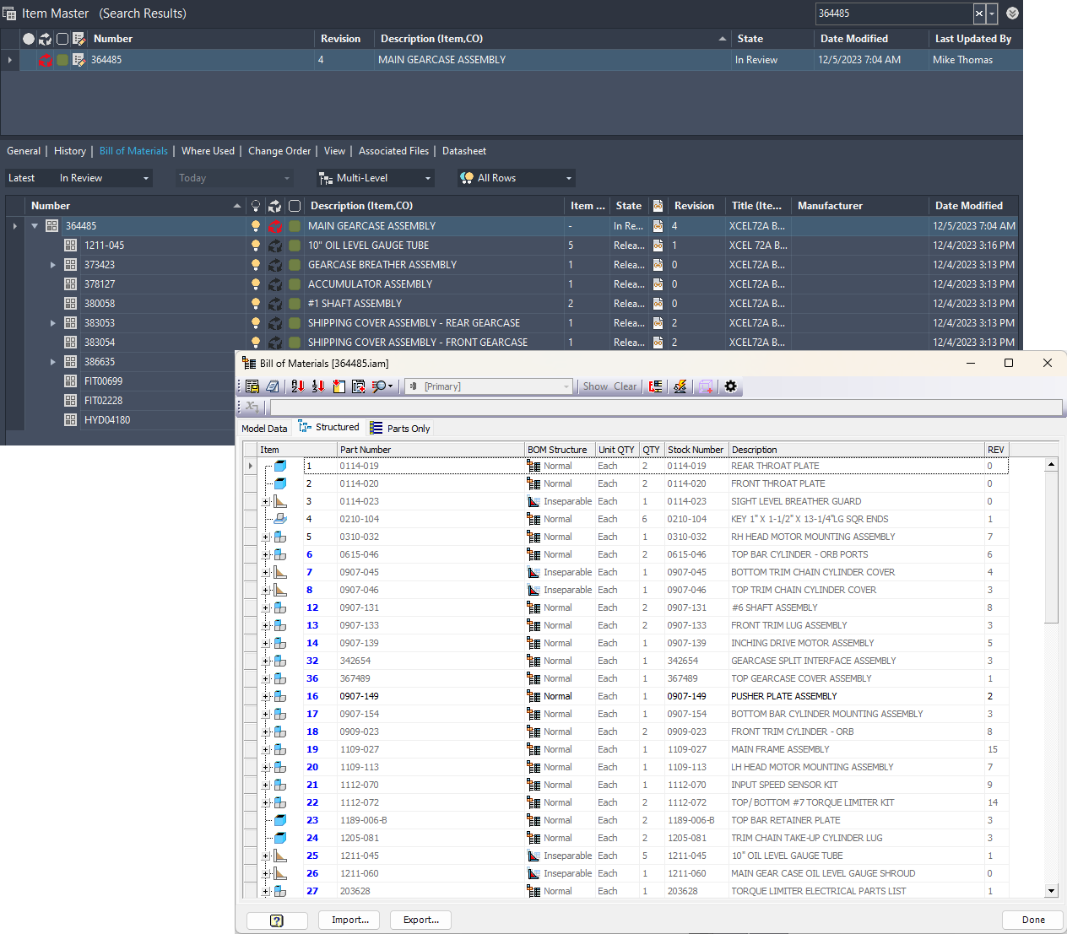Click the All Rows lightbulb filter icon
This screenshot has height=934, width=1067.
point(467,178)
